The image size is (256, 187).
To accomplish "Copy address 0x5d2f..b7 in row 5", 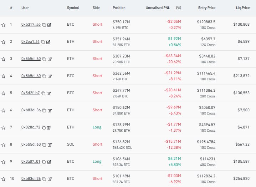I will (43, 93).
